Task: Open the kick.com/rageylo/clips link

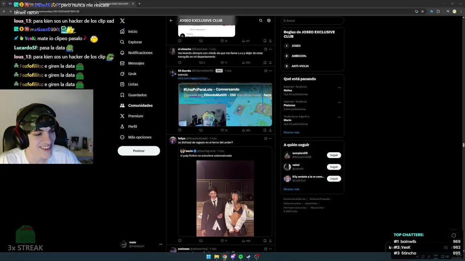Action: click(x=194, y=78)
